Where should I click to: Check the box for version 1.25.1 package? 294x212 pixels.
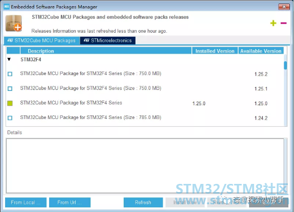click(10, 88)
